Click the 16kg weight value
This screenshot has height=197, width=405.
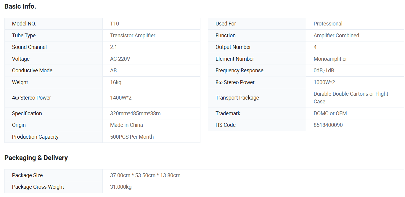pos(116,82)
